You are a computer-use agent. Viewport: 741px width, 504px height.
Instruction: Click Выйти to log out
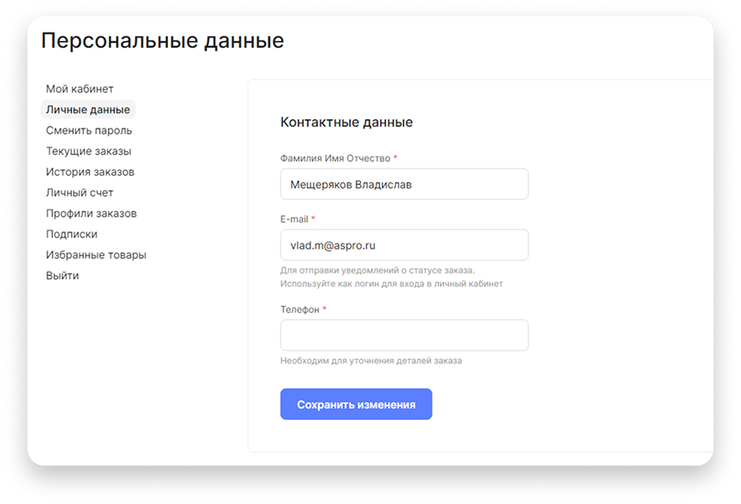coord(63,275)
